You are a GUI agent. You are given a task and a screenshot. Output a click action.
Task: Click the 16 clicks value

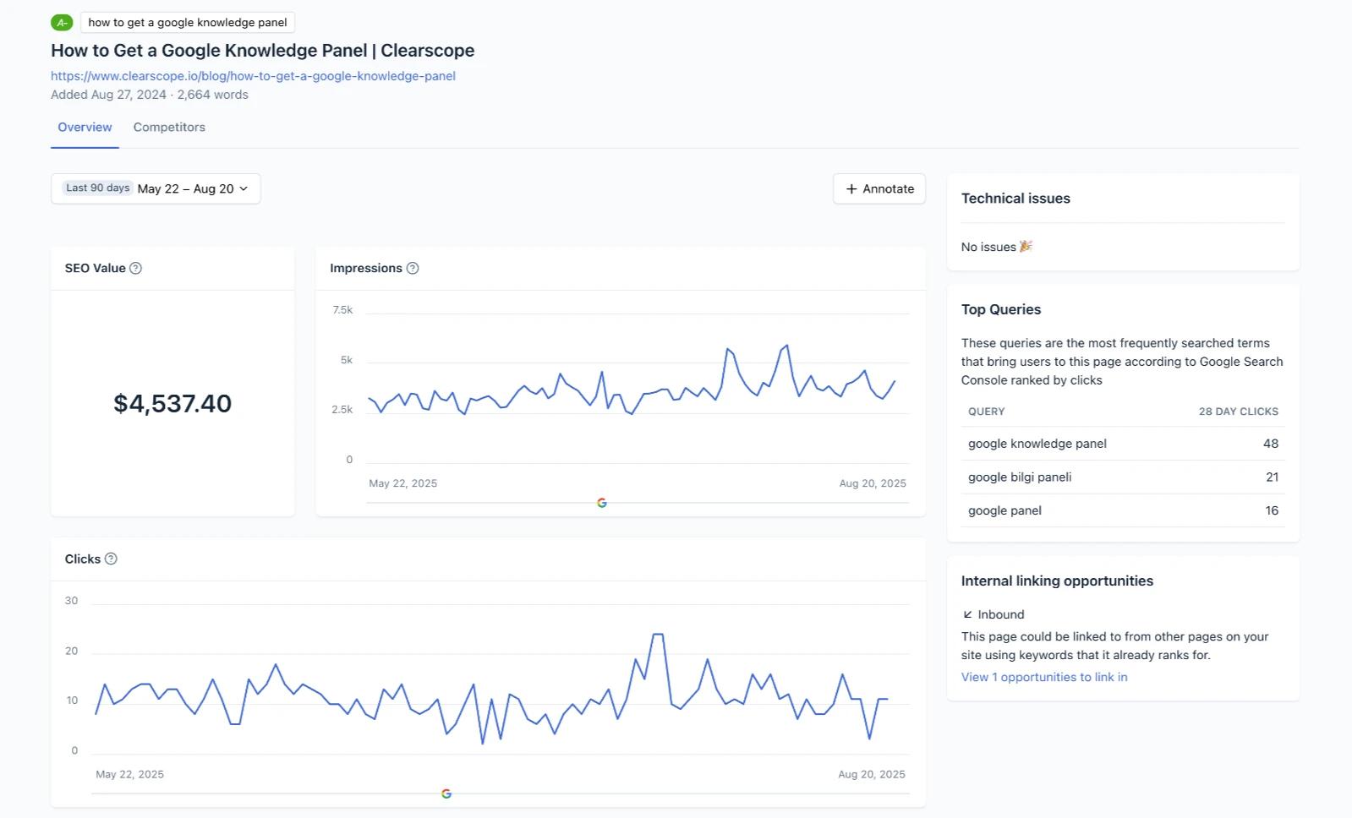pyautogui.click(x=1272, y=510)
